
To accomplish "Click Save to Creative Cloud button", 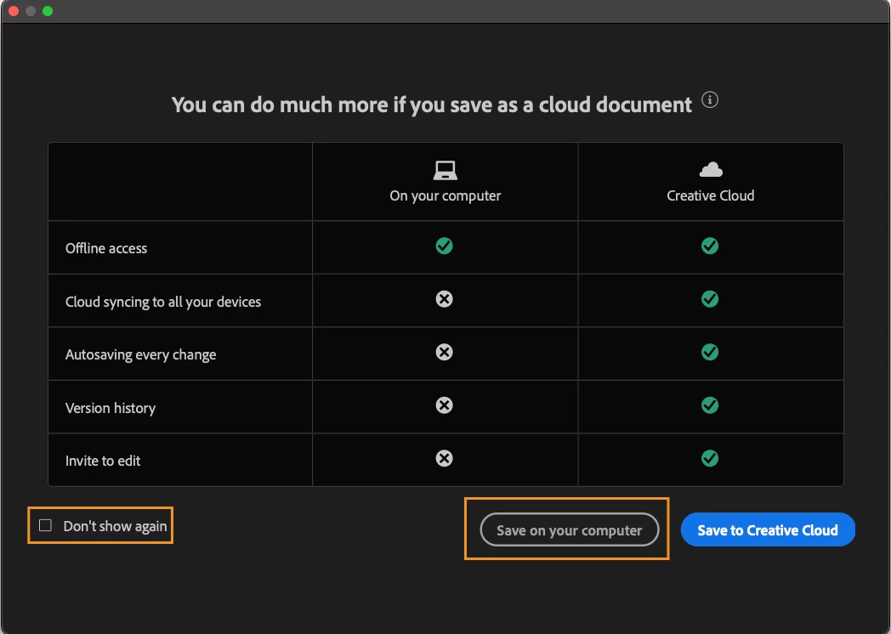I will (768, 530).
